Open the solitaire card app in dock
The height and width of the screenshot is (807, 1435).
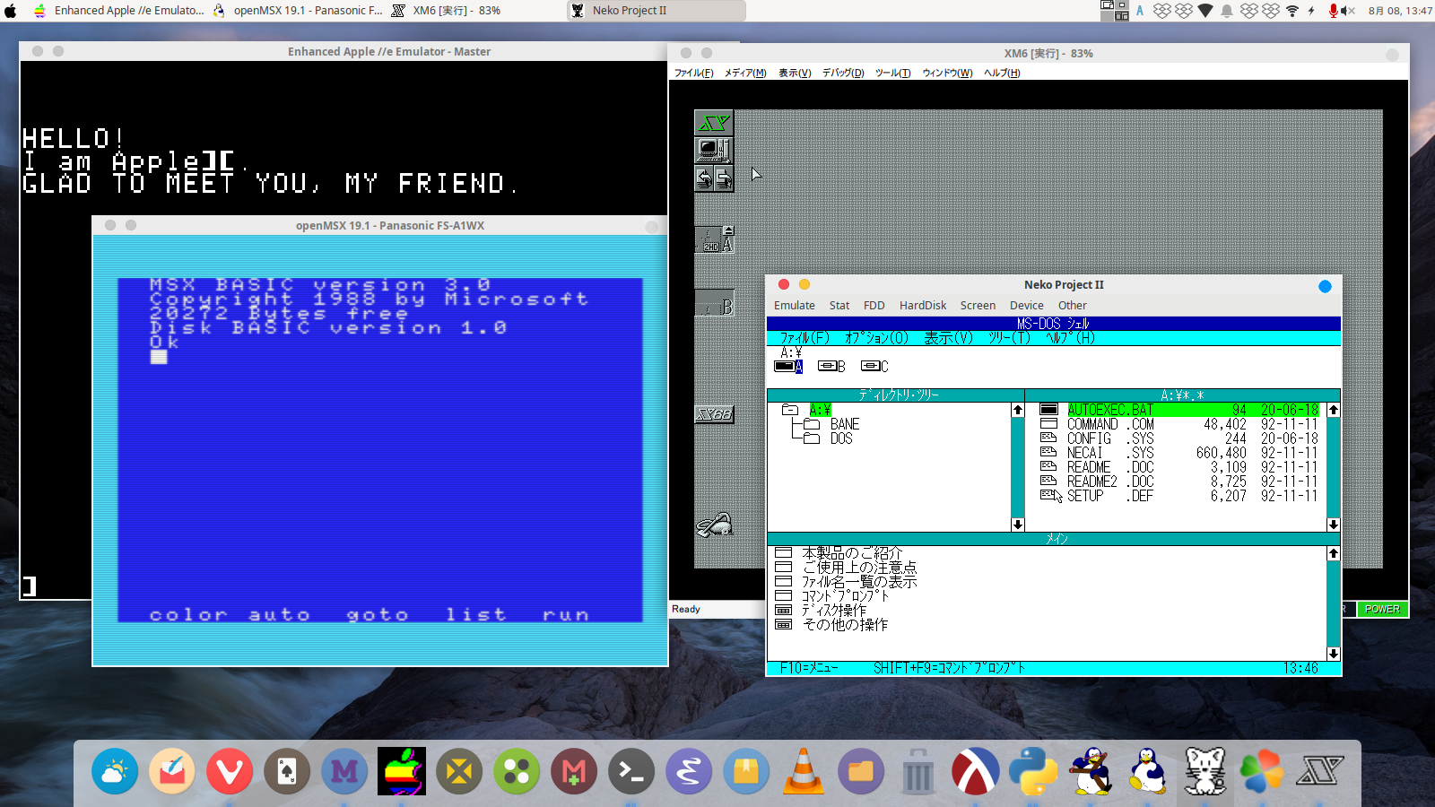pos(287,771)
